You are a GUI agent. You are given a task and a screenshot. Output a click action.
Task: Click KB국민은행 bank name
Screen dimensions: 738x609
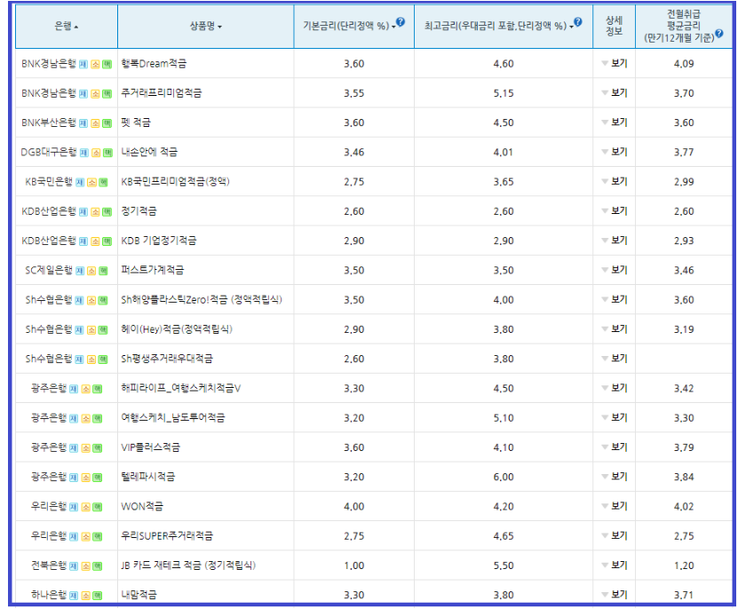pyautogui.click(x=49, y=182)
